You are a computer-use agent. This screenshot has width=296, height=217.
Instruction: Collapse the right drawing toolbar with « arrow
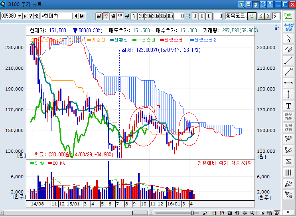288,212
